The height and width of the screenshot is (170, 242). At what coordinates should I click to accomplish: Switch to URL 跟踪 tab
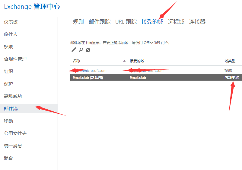(126, 22)
